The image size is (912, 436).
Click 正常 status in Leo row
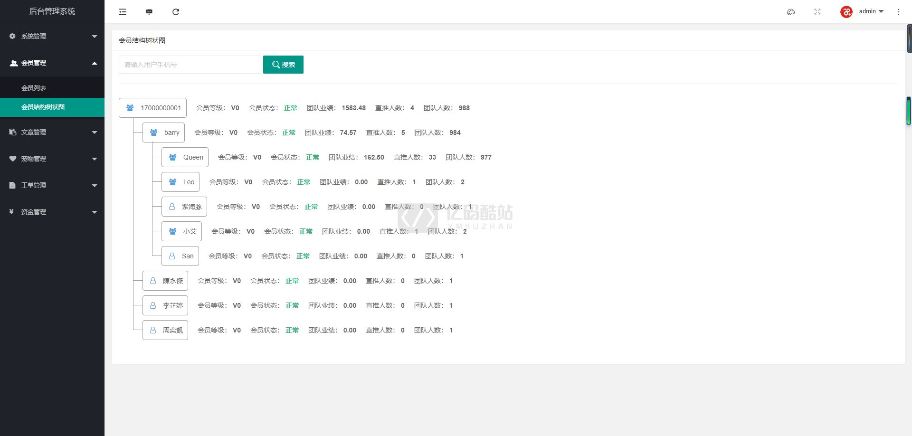pos(304,182)
